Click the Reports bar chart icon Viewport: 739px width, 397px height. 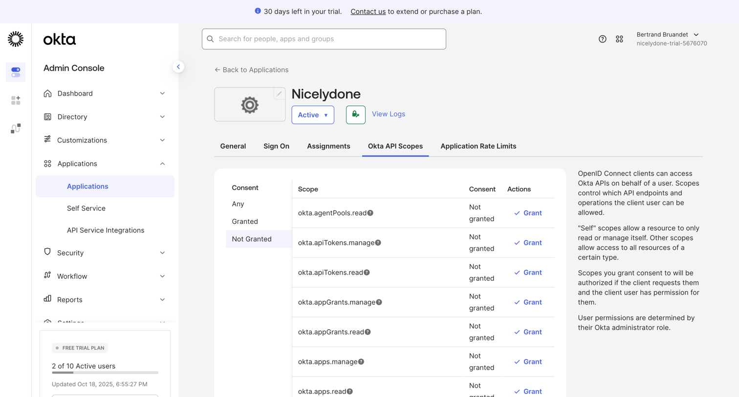(x=47, y=298)
